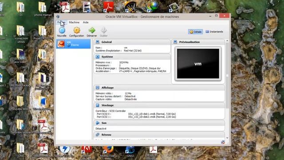This screenshot has height=160, width=284.
Task: Click the Général section header
Action: (132, 42)
